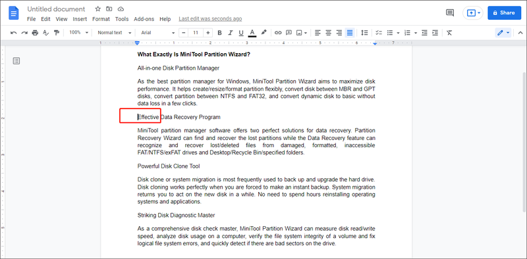Set left text alignment
Image resolution: width=527 pixels, height=259 pixels.
coord(318,33)
